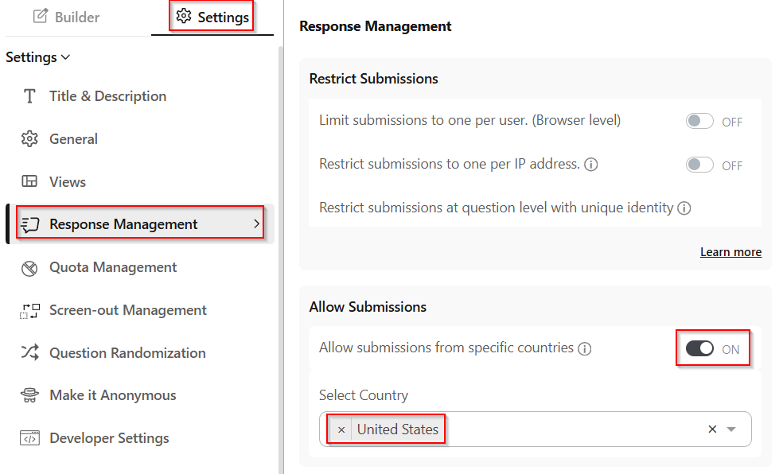Click the Quota Management icon

29,268
